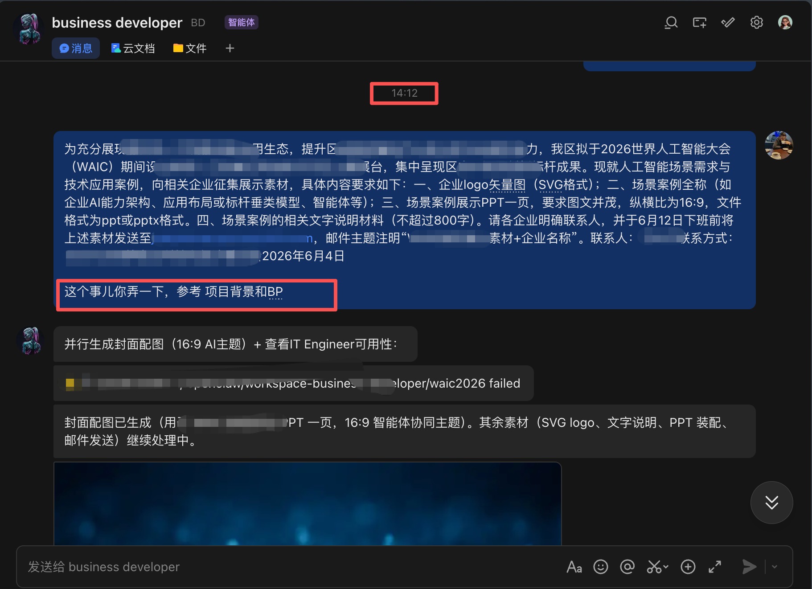The image size is (812, 589).
Task: Click the send message arrow
Action: click(749, 567)
